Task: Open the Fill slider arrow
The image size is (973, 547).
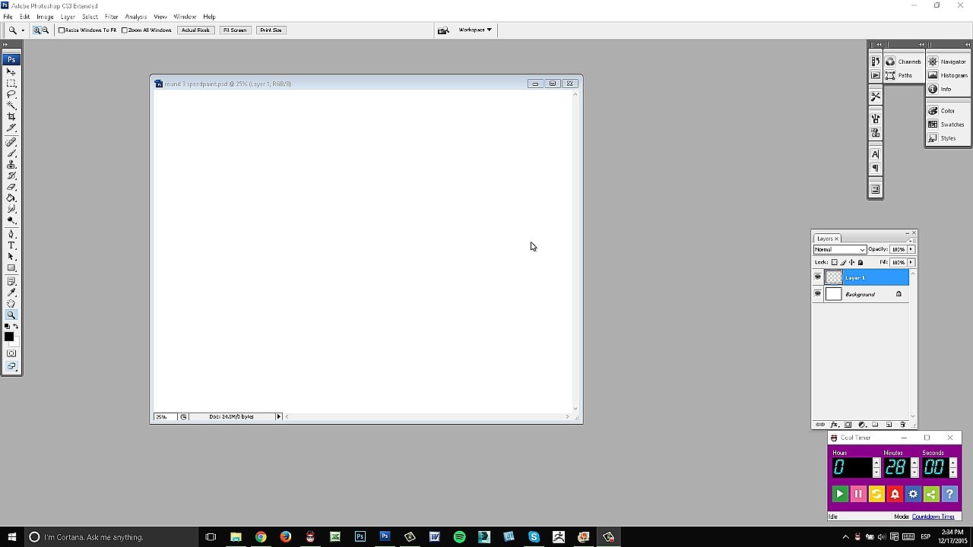Action: coord(911,262)
